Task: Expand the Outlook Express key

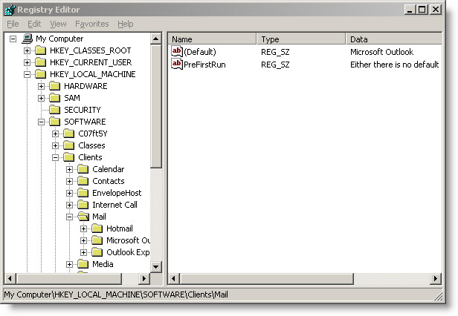Action: [83, 252]
